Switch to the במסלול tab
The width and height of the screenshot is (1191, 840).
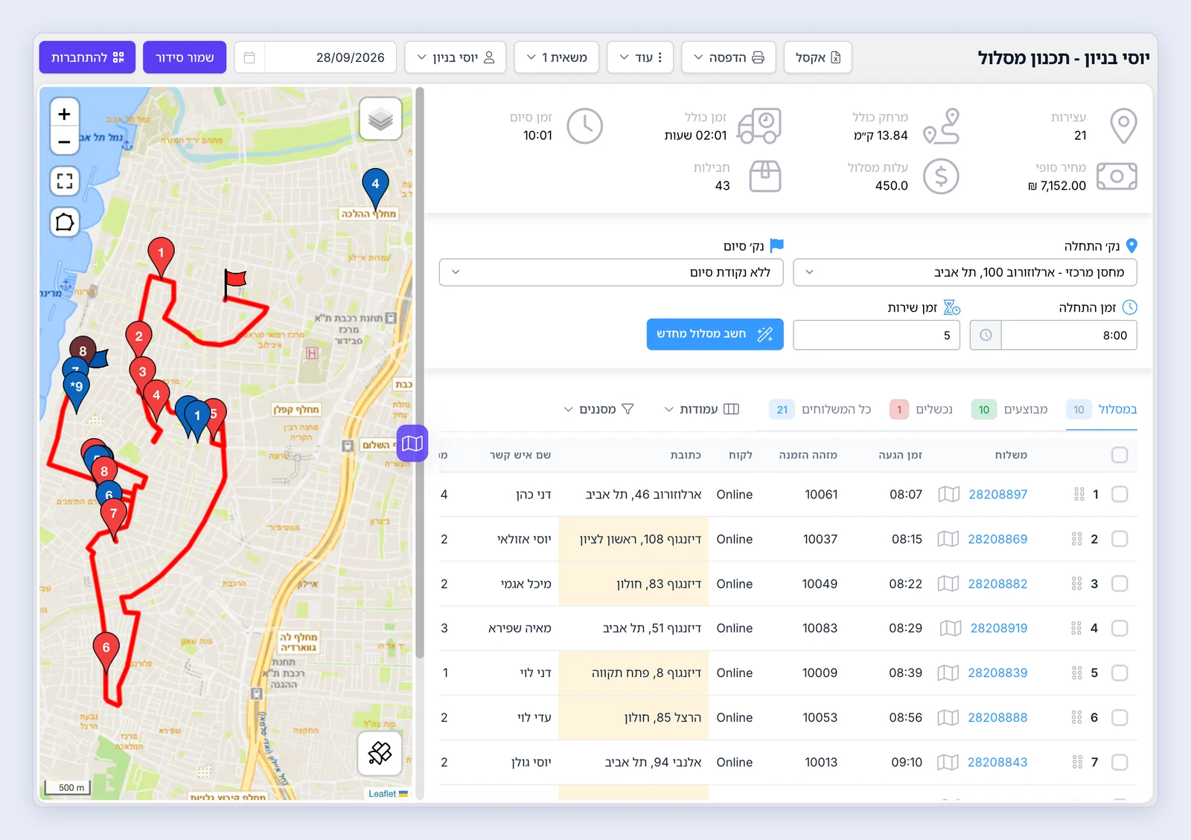click(x=1102, y=409)
